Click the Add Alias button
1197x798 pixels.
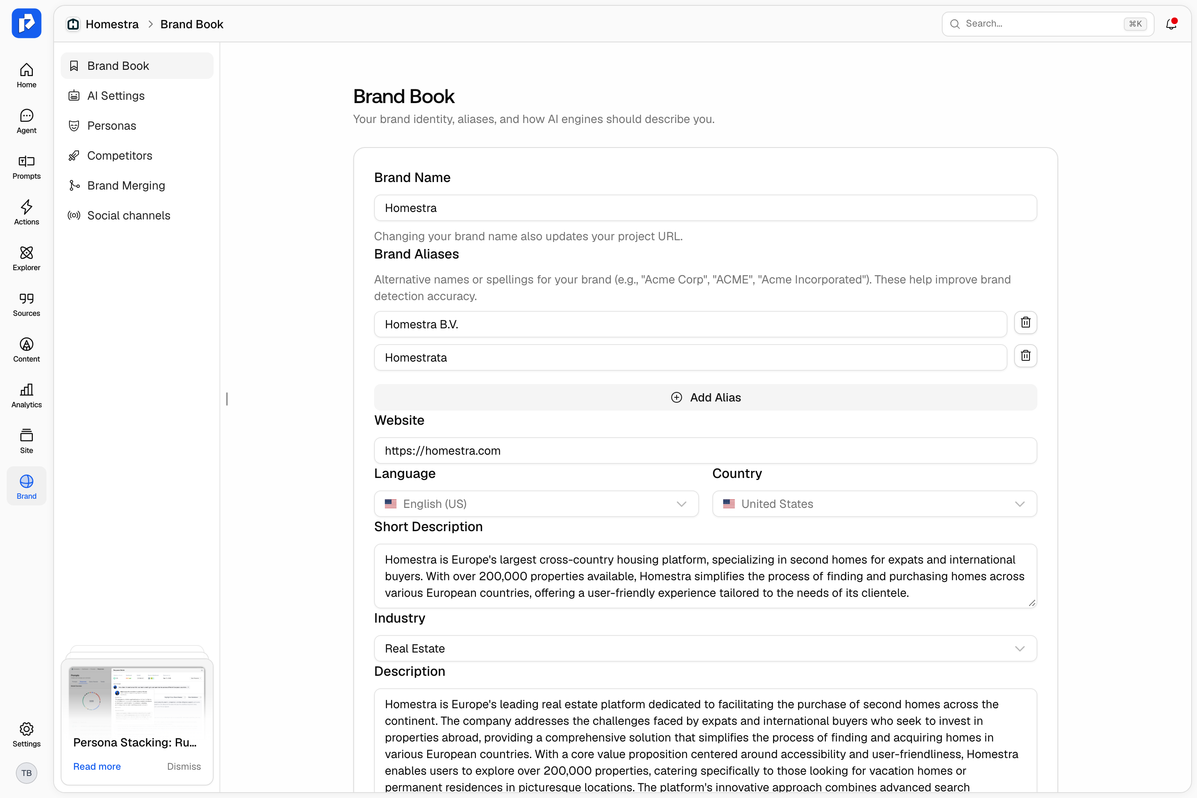(705, 397)
